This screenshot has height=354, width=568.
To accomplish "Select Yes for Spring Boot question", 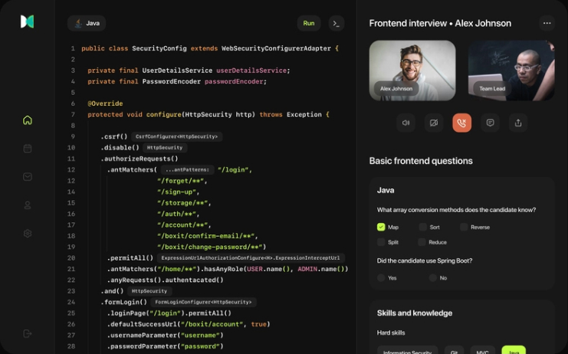I will click(381, 277).
